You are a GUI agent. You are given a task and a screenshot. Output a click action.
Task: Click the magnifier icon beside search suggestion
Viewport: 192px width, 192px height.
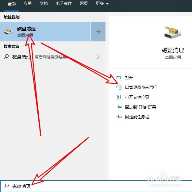coord(6,57)
